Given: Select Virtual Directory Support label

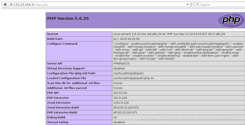Looking at the screenshot, I should pos(66,68).
